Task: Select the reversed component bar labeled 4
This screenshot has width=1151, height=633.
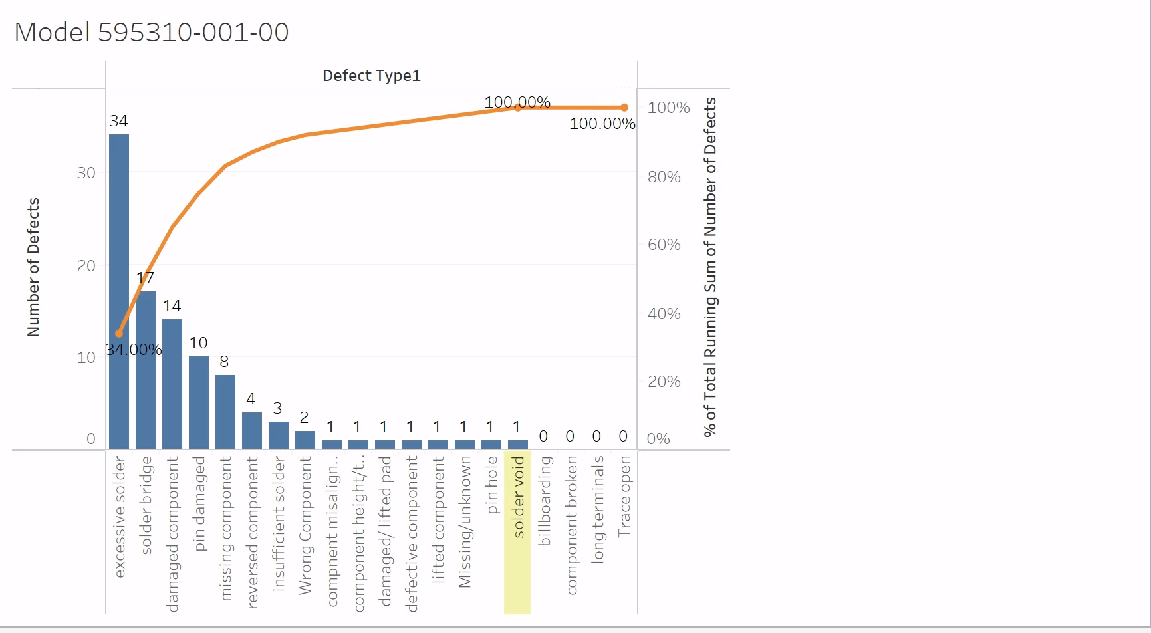Action: pos(252,430)
